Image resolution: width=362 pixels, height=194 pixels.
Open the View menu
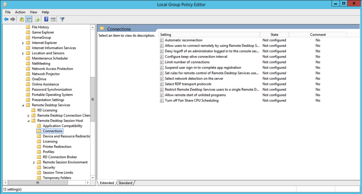click(x=33, y=12)
